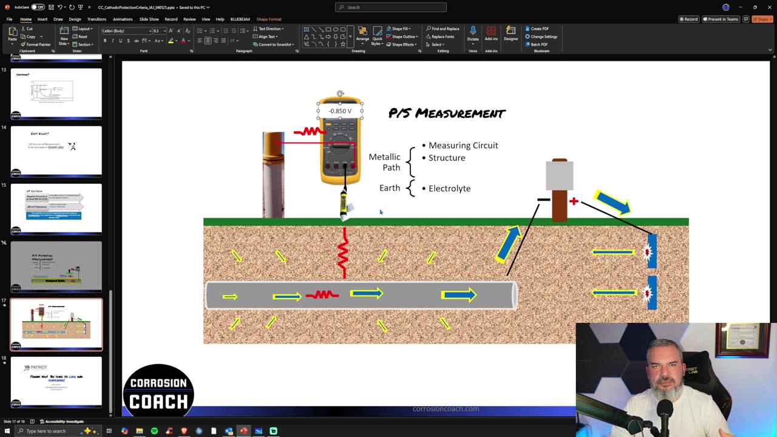Screen dimensions: 777x437
Task: Switch to the Insert tab
Action: coord(42,19)
